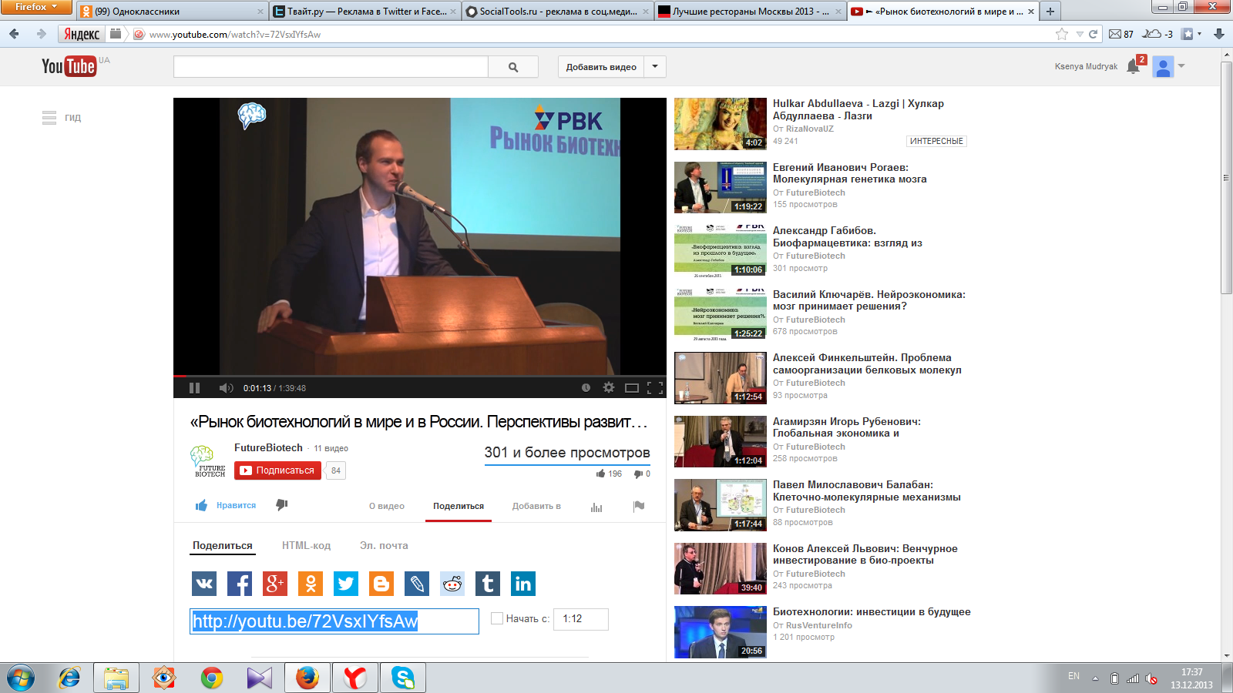This screenshot has width=1233, height=693.
Task: Enter fullscreen mode in the player
Action: click(655, 388)
